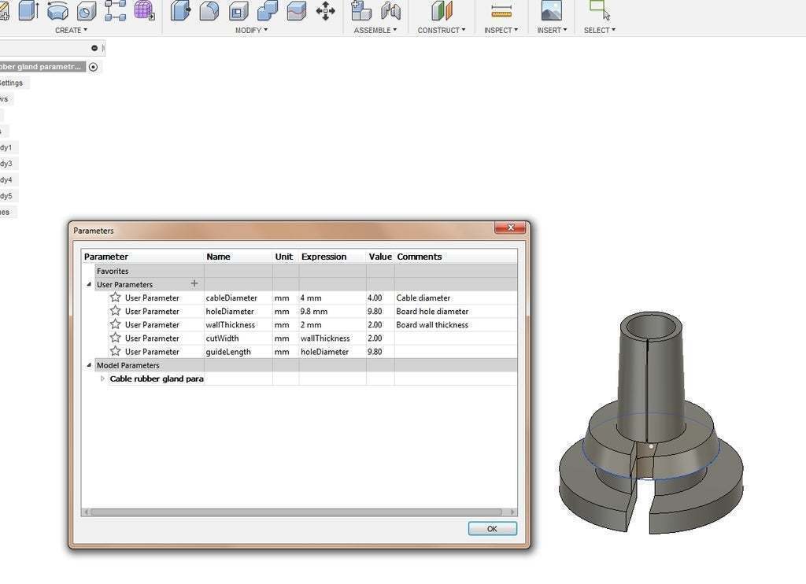The image size is (806, 584).
Task: Collapse the browser panel minus button
Action: [94, 48]
